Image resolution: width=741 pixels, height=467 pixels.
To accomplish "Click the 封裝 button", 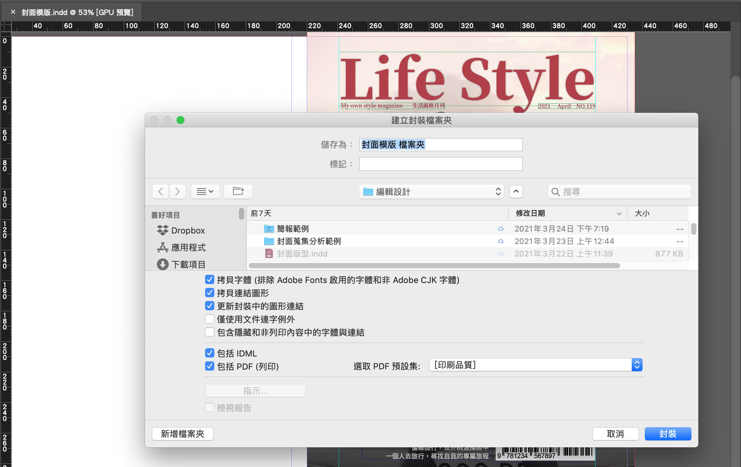I will click(x=667, y=434).
